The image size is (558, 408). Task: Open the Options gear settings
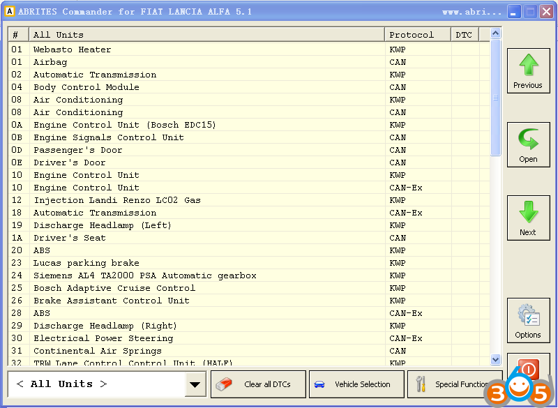(x=528, y=320)
